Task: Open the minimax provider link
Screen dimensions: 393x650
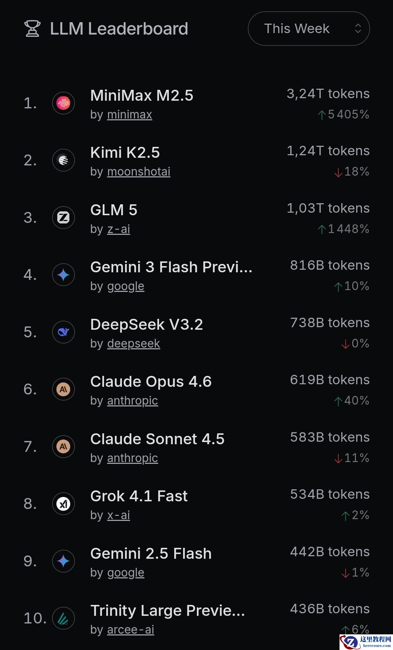Action: click(130, 115)
